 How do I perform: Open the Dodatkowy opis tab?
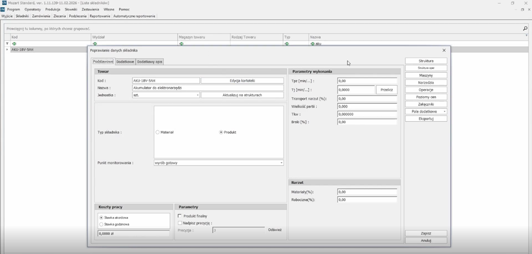pos(150,61)
